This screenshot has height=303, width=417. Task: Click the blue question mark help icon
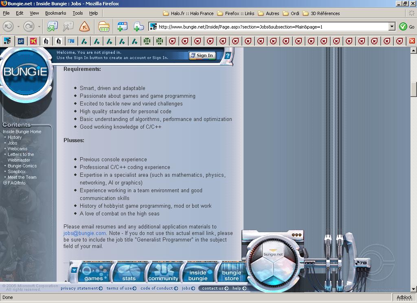[228, 56]
